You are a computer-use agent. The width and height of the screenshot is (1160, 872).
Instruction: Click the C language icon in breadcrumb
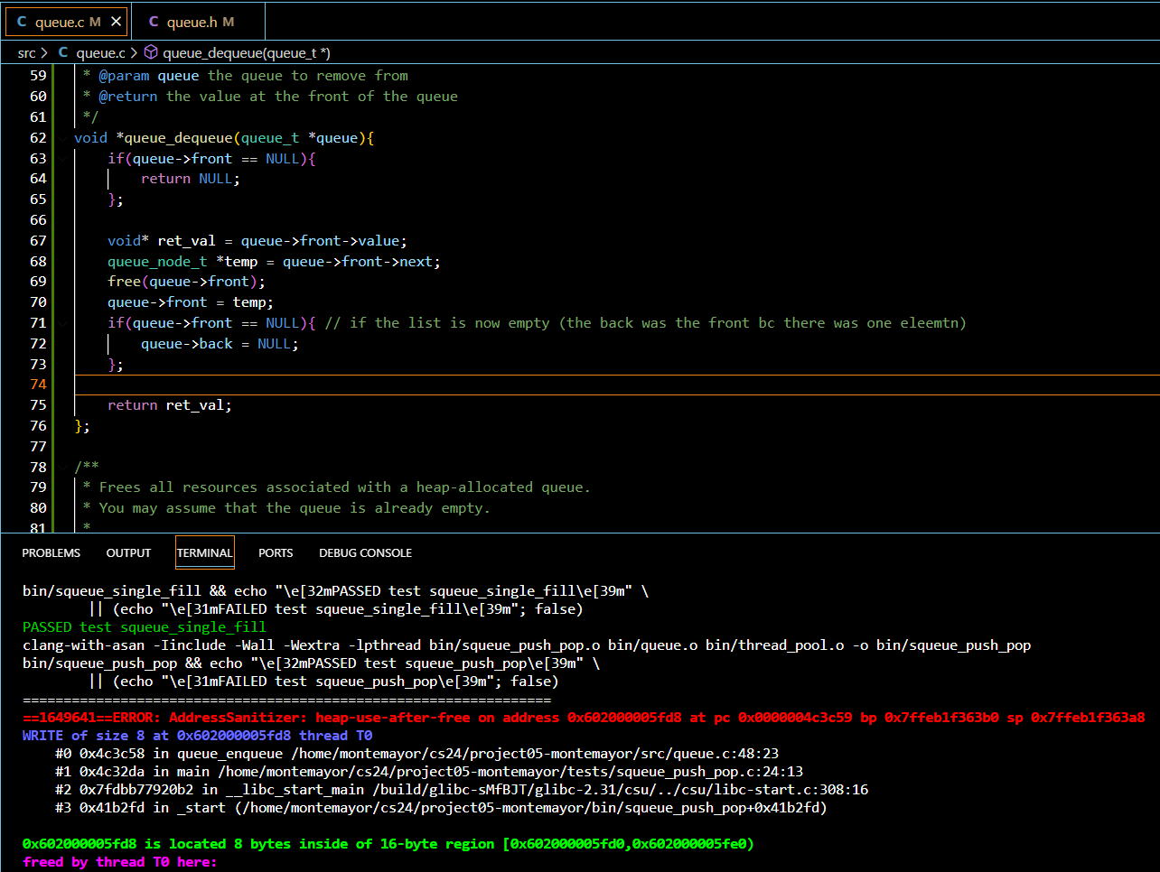point(63,53)
